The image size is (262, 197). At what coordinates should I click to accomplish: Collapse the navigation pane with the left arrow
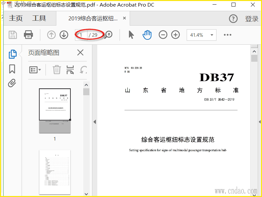coord(95,122)
